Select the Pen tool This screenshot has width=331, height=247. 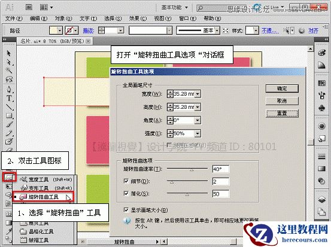click(x=8, y=89)
